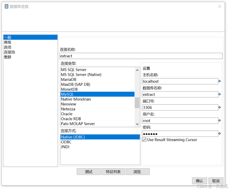Select MySQL connection type
This screenshot has width=231, height=190.
coord(97,94)
